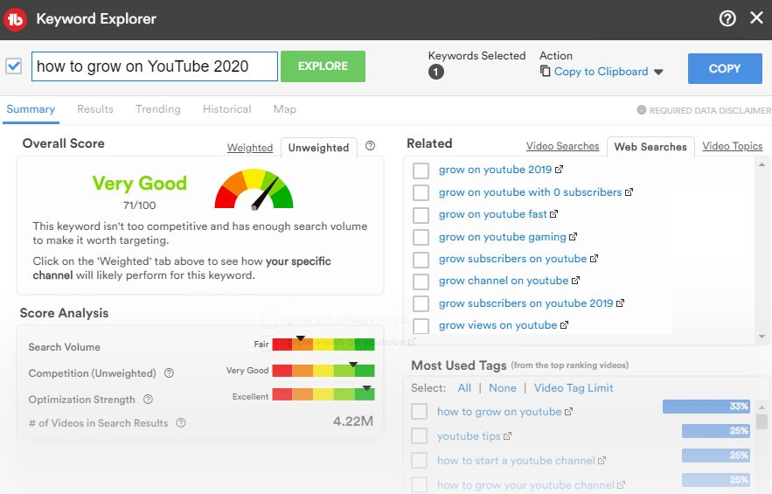Click the Competition (Unweighted) score bar
772x494 pixels.
[323, 371]
